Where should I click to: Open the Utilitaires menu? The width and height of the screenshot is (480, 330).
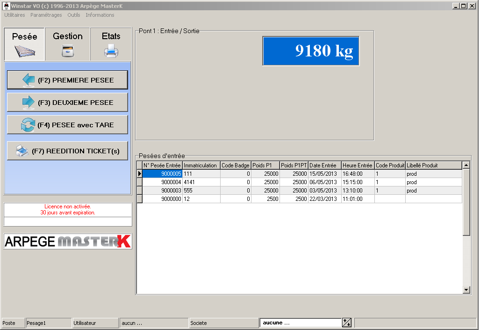tap(14, 15)
